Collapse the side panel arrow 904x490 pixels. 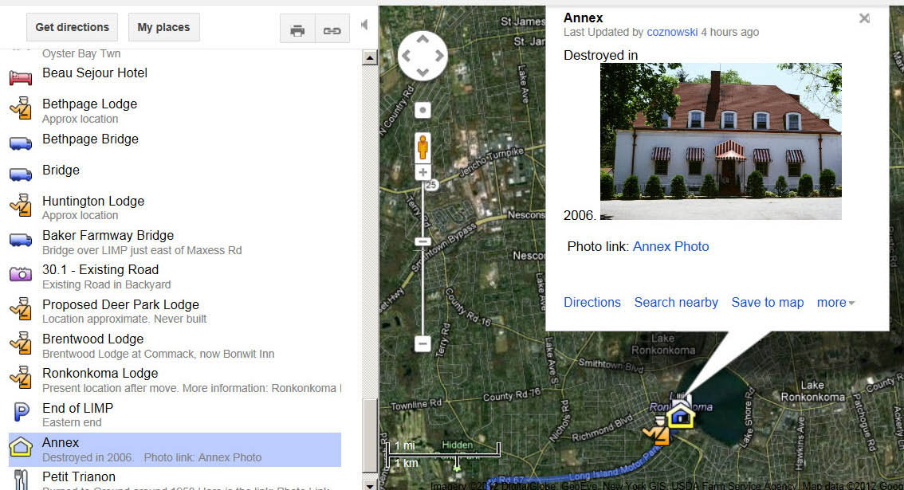(x=364, y=25)
